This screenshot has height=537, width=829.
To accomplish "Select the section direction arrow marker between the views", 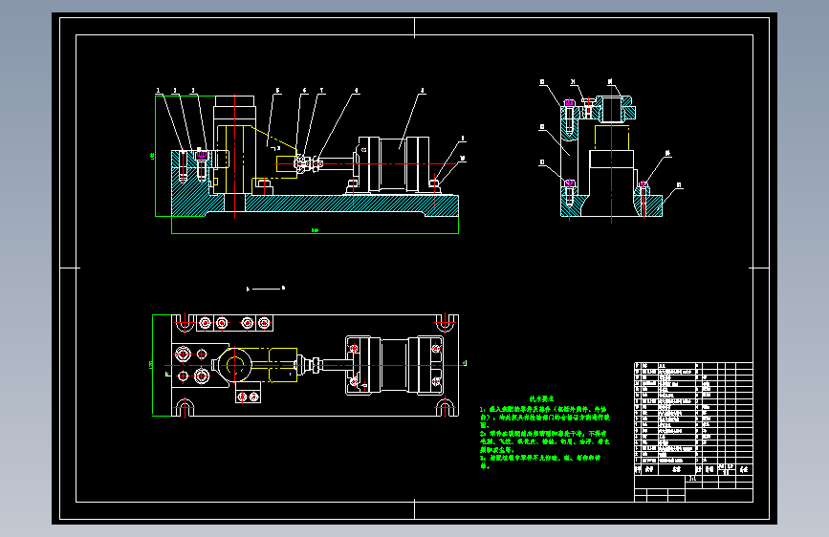I will 266,289.
